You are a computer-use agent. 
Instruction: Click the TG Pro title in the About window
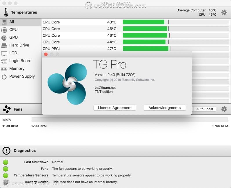pyautogui.click(x=110, y=64)
